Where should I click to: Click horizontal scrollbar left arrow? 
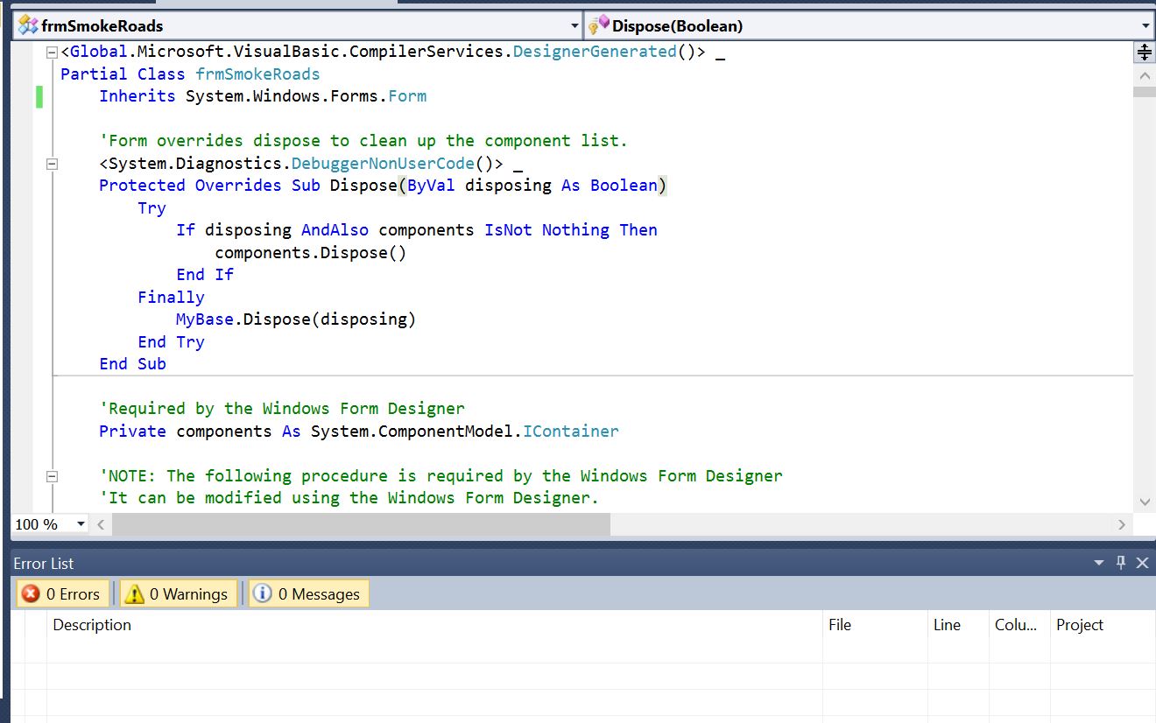[x=101, y=524]
